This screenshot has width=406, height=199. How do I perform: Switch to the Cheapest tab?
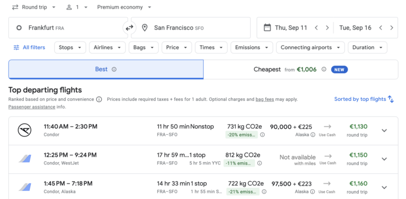tap(300, 70)
